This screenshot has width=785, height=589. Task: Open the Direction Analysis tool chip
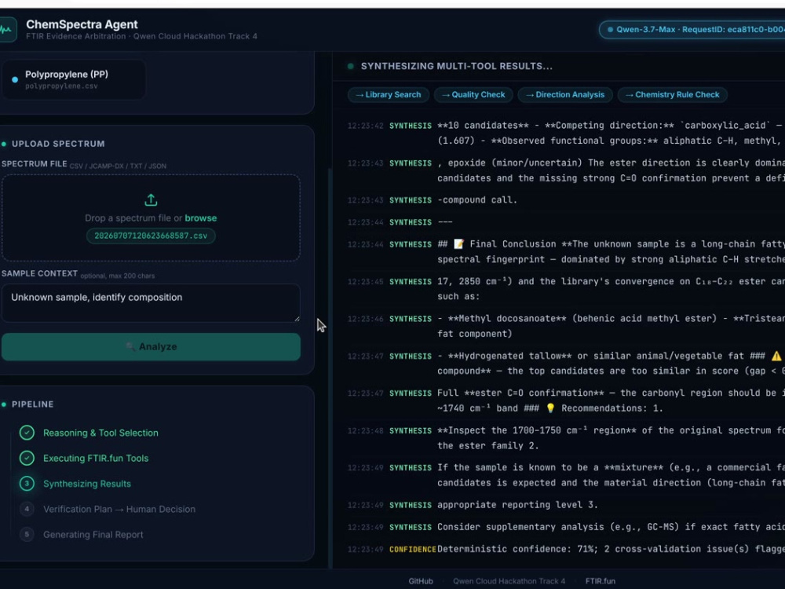pyautogui.click(x=564, y=95)
